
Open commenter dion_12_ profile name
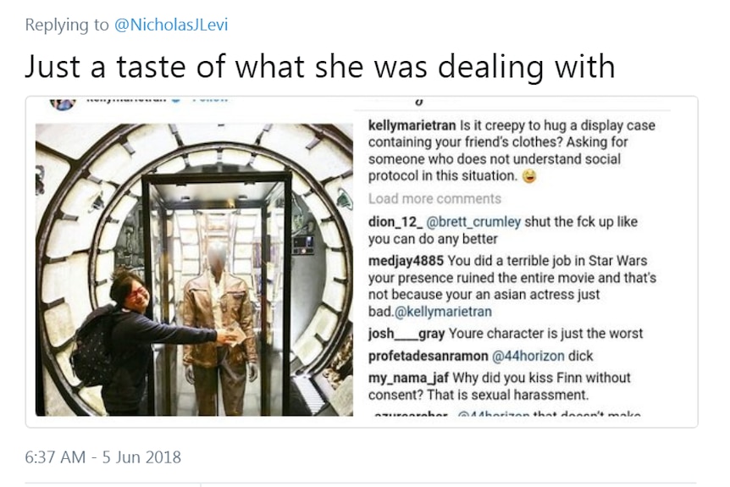[395, 222]
